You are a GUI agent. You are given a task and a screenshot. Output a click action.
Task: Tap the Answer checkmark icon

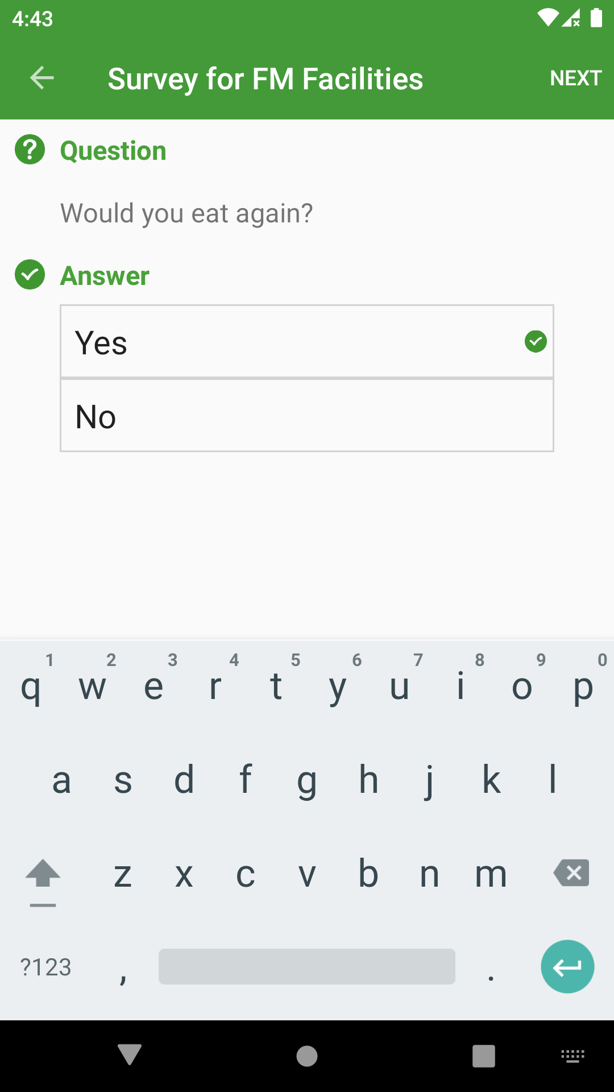[30, 275]
